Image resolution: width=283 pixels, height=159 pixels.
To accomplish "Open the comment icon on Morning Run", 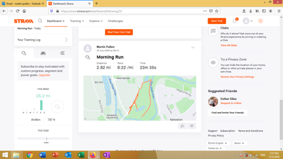I will (x=192, y=126).
